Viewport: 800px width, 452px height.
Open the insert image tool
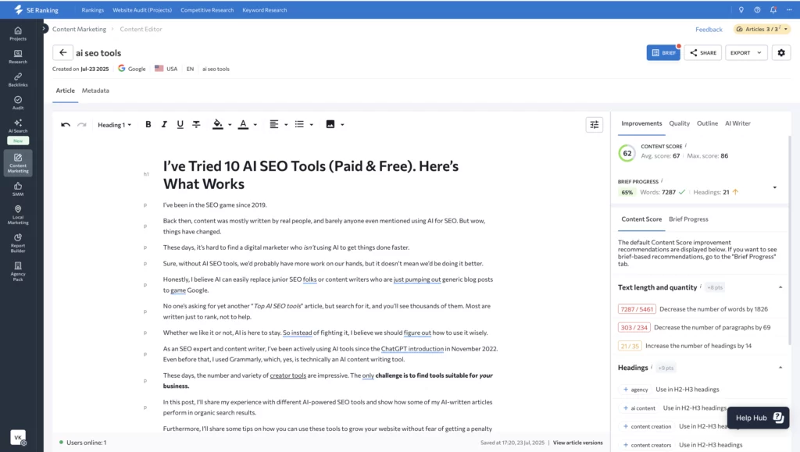[331, 124]
